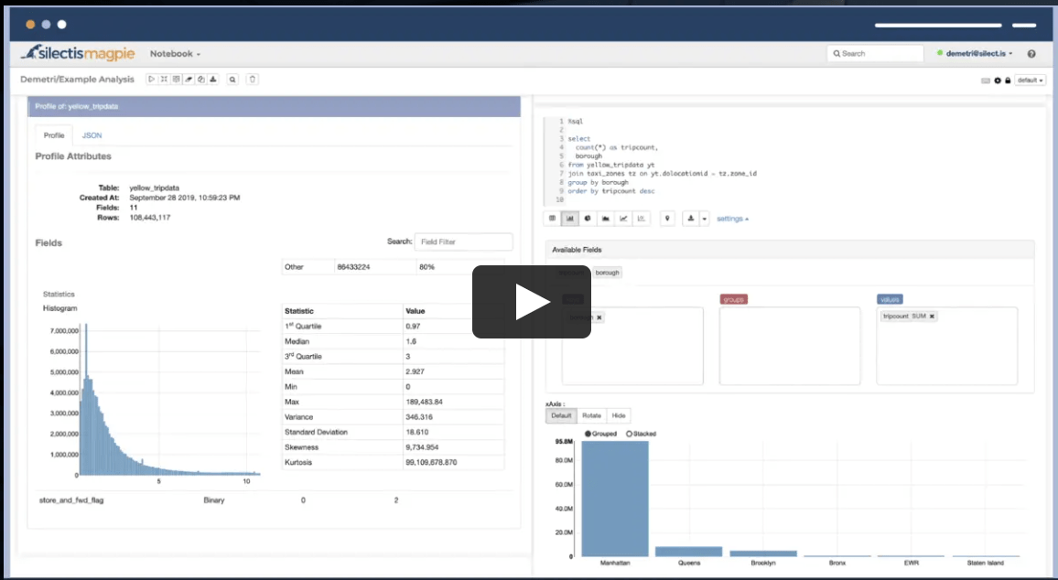Run the notebook cell
Image resolution: width=1058 pixels, height=580 pixels.
[x=150, y=79]
